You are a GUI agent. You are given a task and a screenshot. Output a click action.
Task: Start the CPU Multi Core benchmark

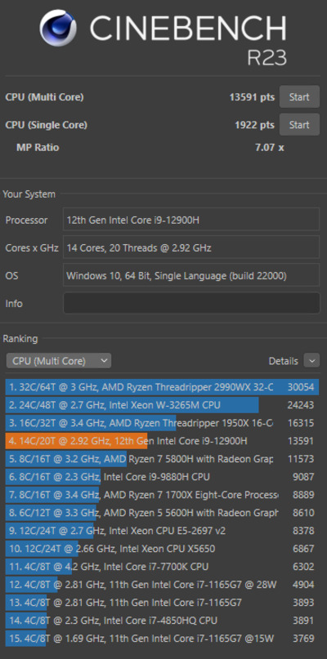(x=299, y=97)
